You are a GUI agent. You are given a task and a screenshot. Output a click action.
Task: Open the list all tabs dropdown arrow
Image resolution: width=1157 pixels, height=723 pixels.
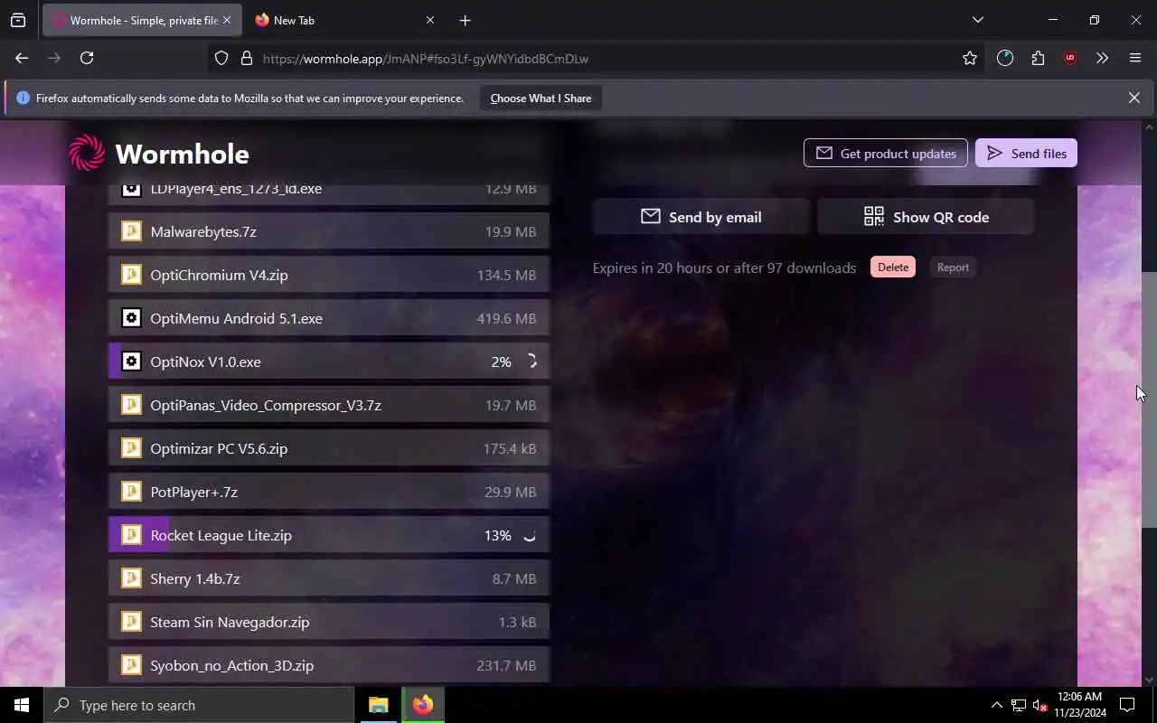tap(977, 20)
